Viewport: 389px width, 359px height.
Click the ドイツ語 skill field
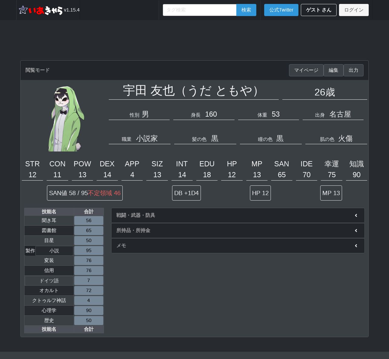(x=49, y=281)
